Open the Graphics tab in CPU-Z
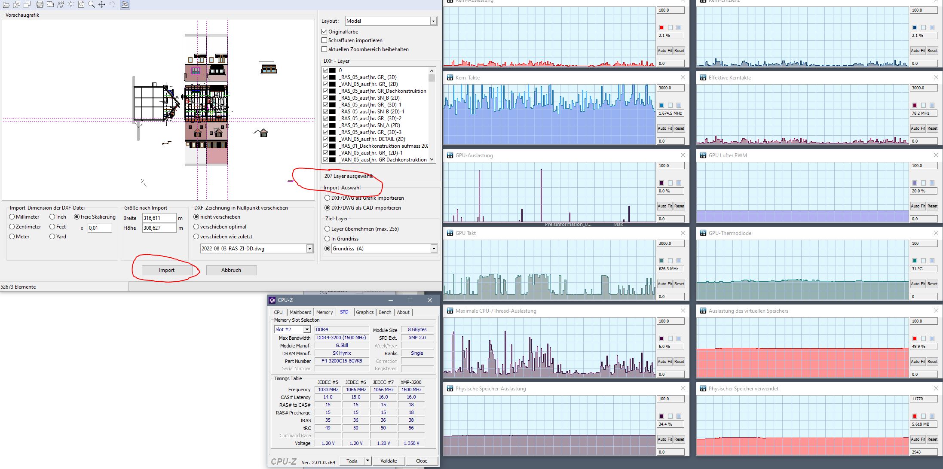The width and height of the screenshot is (943, 469). coord(364,312)
